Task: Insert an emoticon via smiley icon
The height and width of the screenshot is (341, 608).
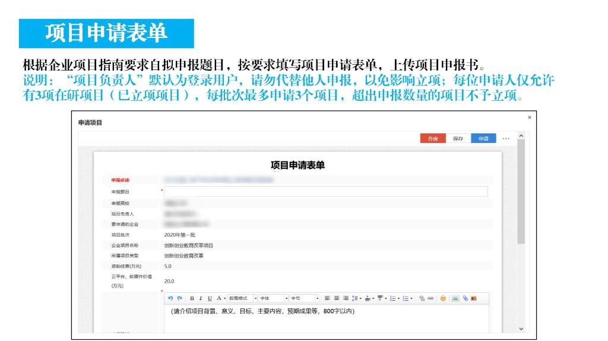Action: 443,298
